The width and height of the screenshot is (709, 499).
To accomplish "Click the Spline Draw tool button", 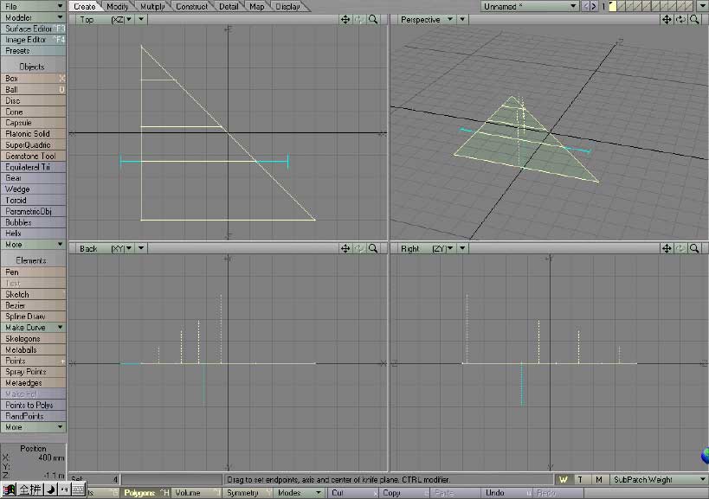I will tap(26, 317).
